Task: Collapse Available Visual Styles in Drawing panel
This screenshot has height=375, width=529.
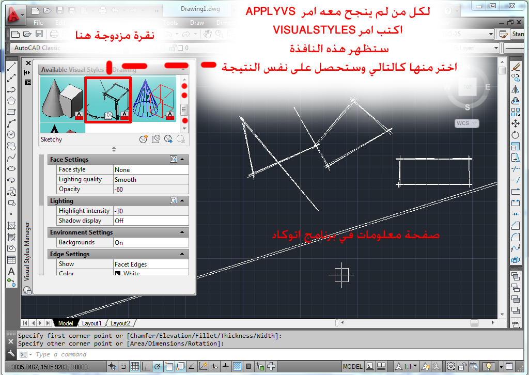Action: pyautogui.click(x=183, y=69)
